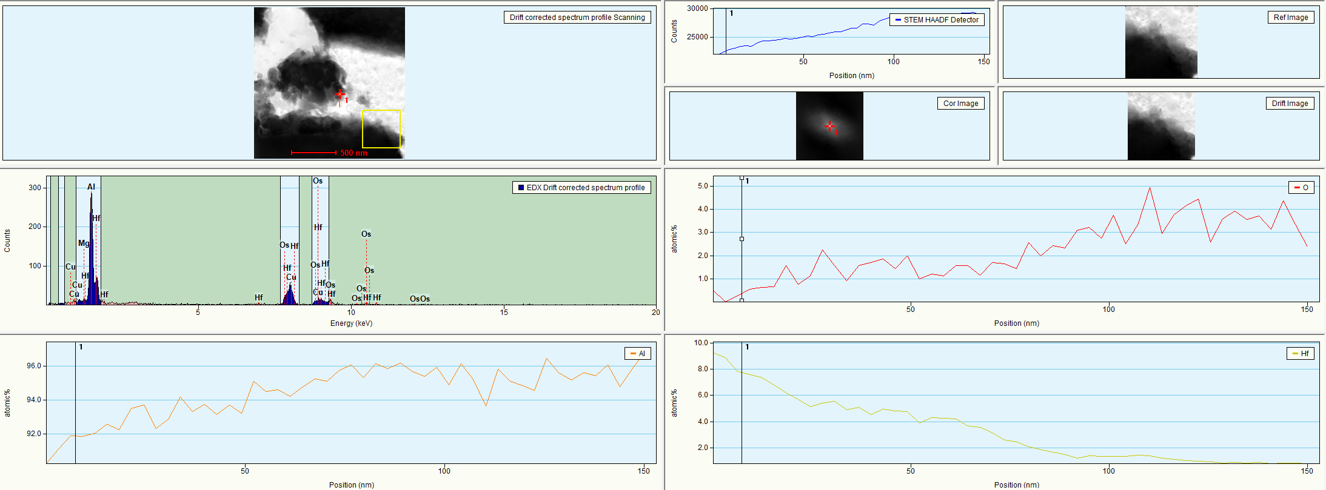This screenshot has width=1326, height=490.
Task: Click the Hf label near 7 keV
Action: 259,297
